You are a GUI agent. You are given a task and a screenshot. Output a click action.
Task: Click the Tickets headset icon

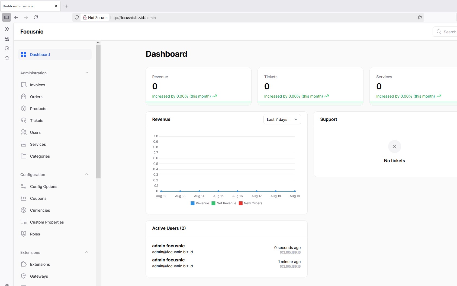[x=24, y=120]
